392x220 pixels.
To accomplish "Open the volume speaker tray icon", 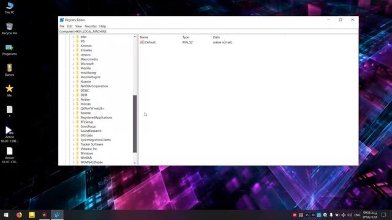I will click(350, 215).
